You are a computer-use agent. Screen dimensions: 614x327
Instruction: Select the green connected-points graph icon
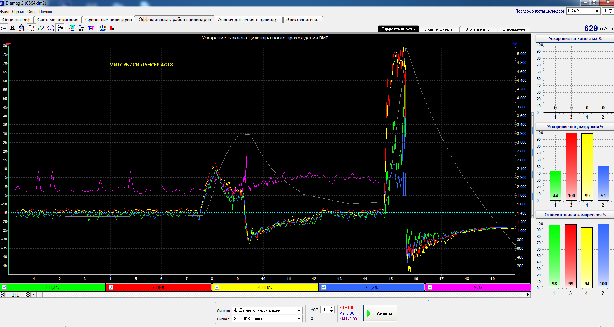pyautogui.click(x=41, y=28)
